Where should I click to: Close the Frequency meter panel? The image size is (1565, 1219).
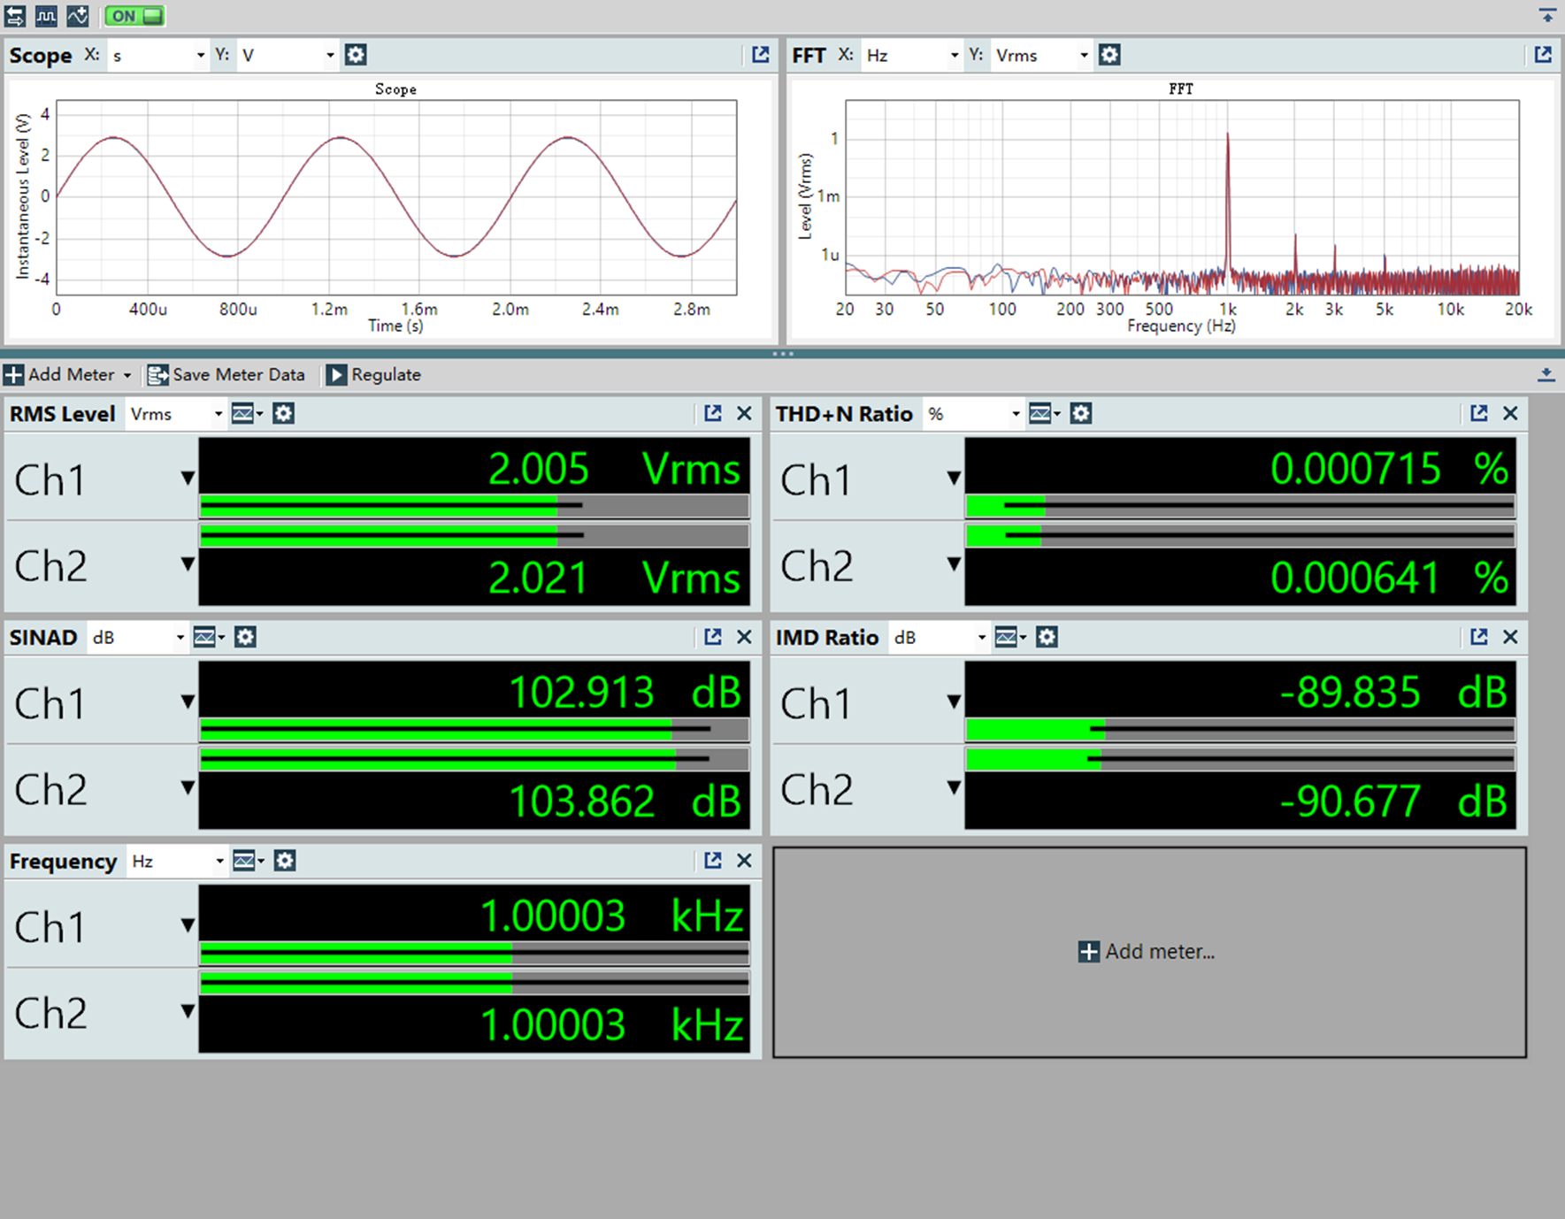[744, 861]
